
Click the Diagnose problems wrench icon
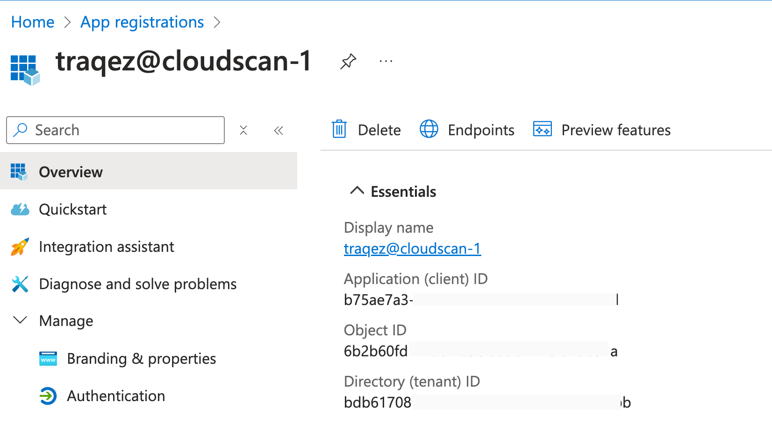20,284
